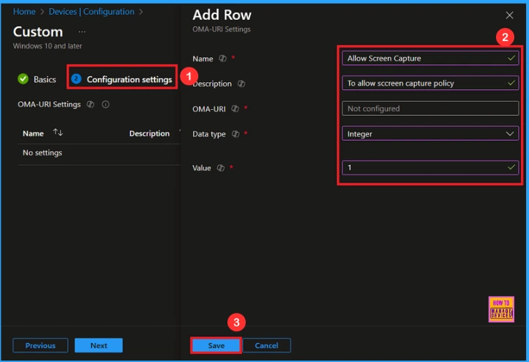Image resolution: width=529 pixels, height=362 pixels.
Task: Click the circled i icon by OMA-URI Settings
Action: [106, 105]
